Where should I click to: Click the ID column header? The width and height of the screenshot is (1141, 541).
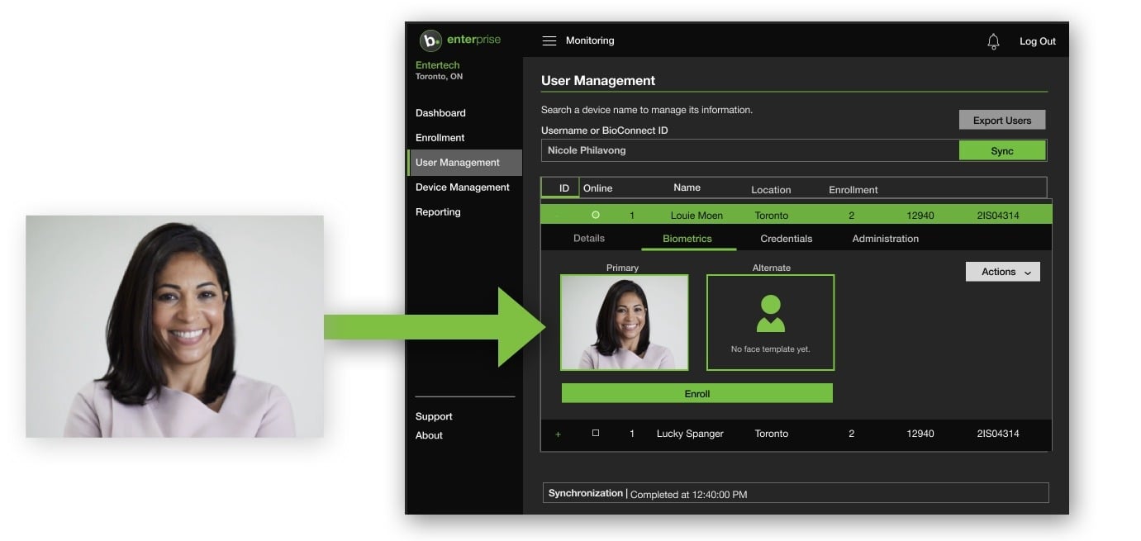coord(560,187)
